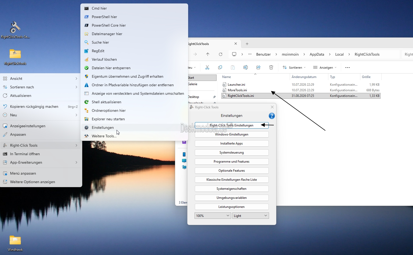
Task: Open Weitere Tools... entry
Action: 134,136
